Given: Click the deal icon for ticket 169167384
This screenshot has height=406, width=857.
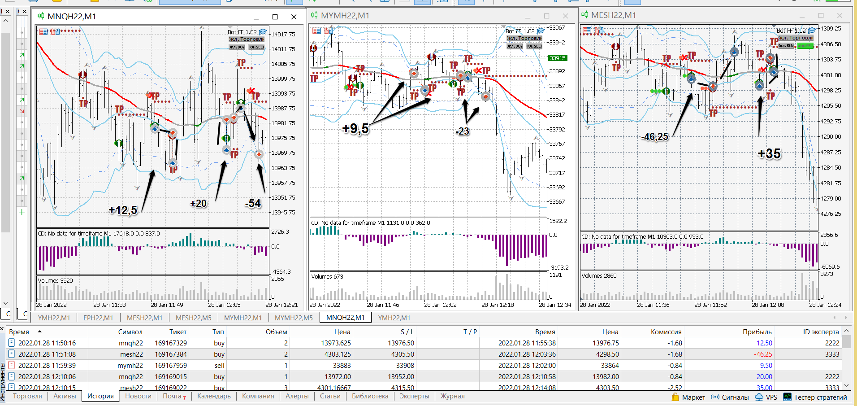Looking at the screenshot, I should tap(12, 354).
